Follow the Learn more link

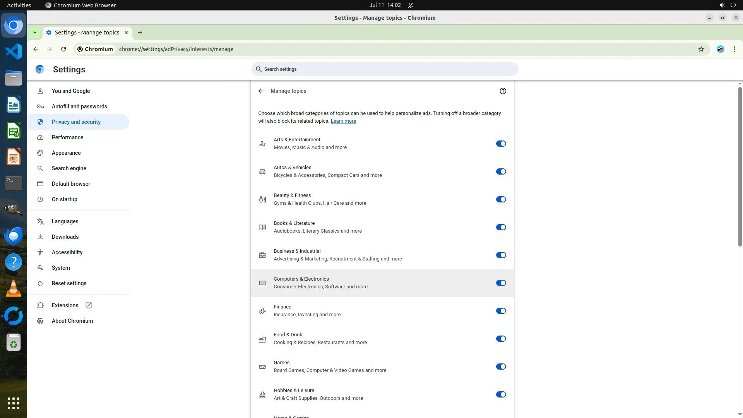343,121
